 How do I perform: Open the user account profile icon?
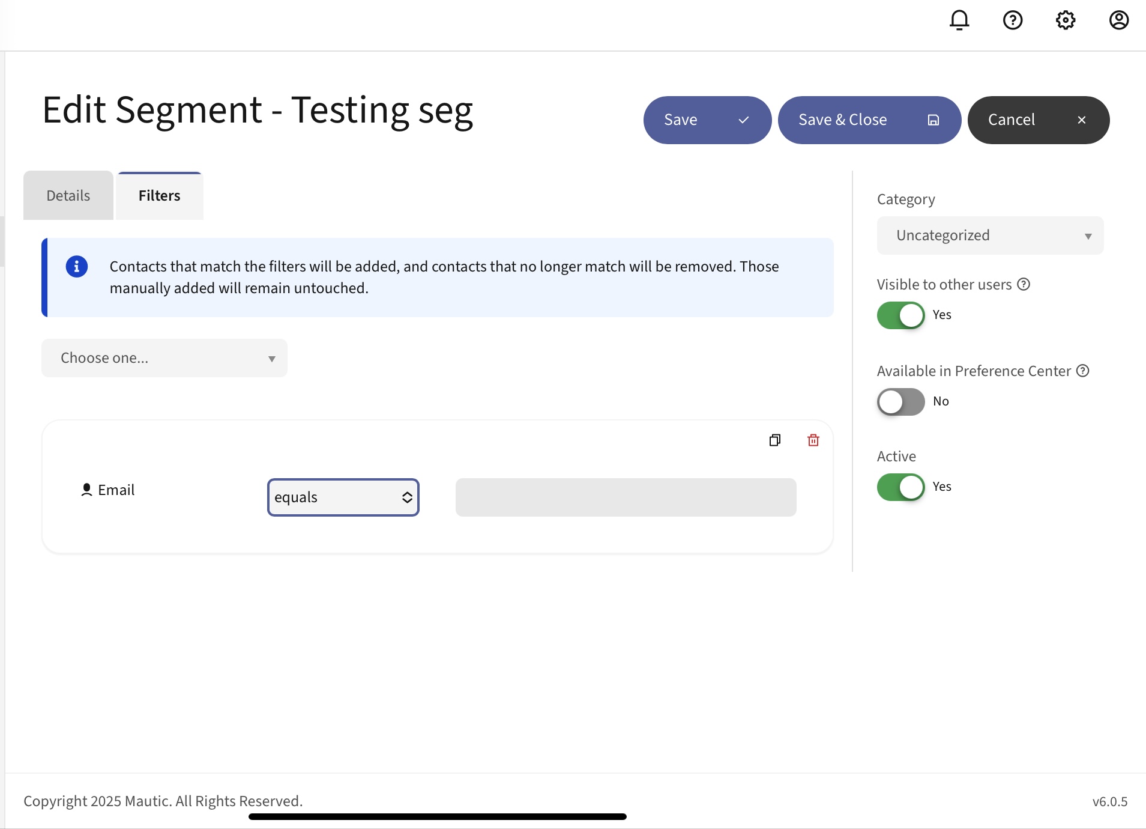coord(1119,20)
